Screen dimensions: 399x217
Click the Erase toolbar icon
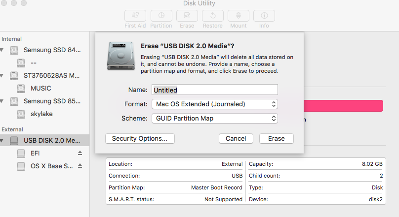click(x=187, y=16)
